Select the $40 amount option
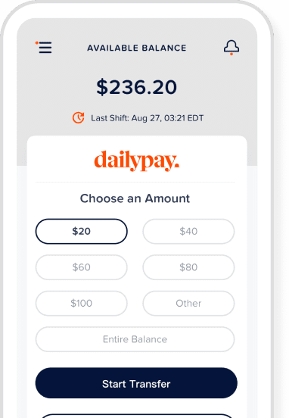The width and height of the screenshot is (289, 418). 188,231
